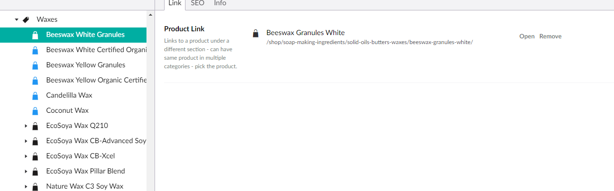Remove the selected product link
The width and height of the screenshot is (614, 191).
[550, 36]
